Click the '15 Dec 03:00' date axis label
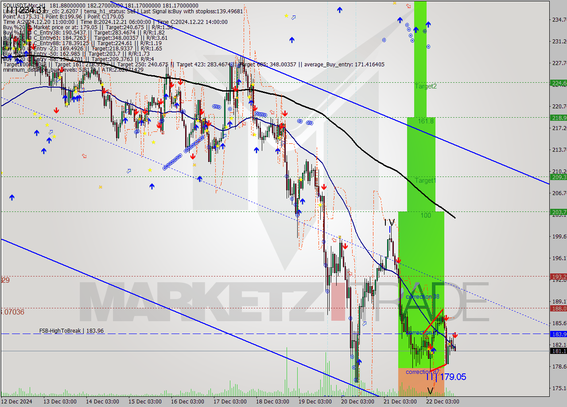 tap(144, 401)
